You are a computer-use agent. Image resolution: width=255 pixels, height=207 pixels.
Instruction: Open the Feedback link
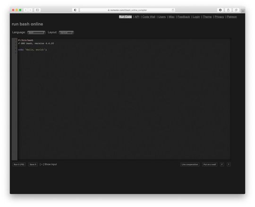click(184, 17)
